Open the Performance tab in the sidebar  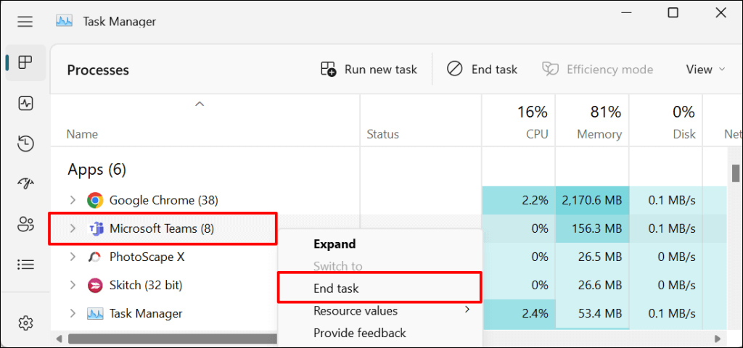[x=25, y=103]
